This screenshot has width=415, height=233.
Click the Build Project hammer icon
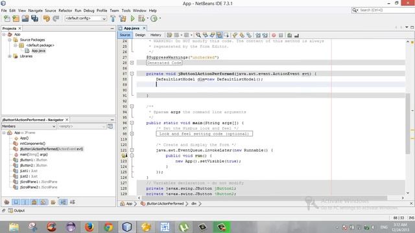(113, 19)
